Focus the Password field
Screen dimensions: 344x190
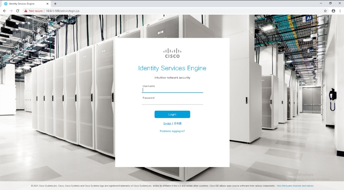172,102
